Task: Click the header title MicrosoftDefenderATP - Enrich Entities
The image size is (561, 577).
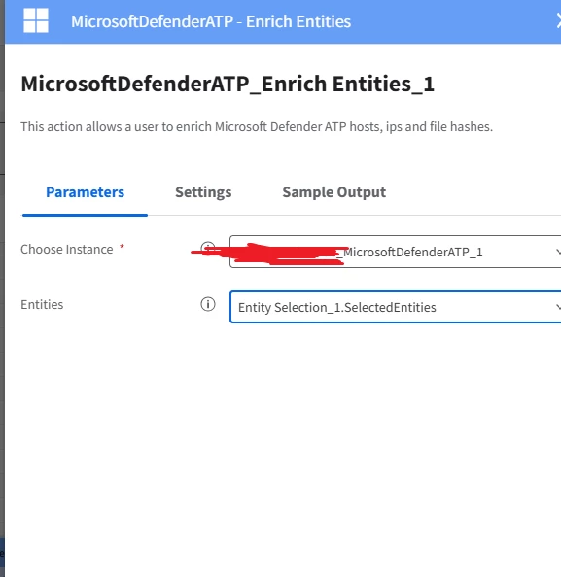Action: tap(211, 21)
